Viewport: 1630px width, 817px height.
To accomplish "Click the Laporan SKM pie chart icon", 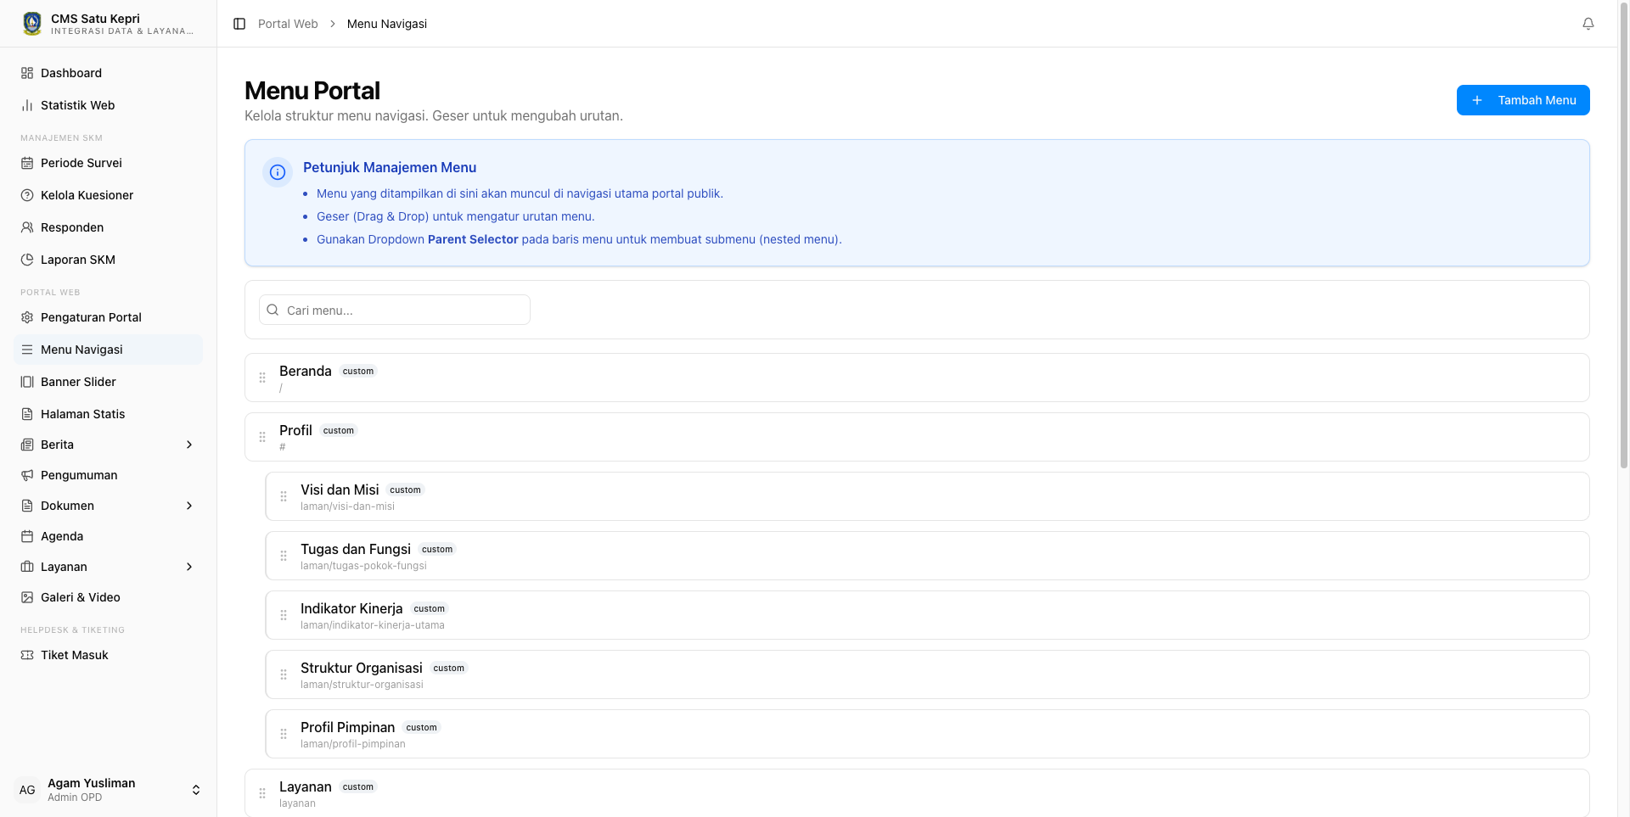I will click(27, 260).
